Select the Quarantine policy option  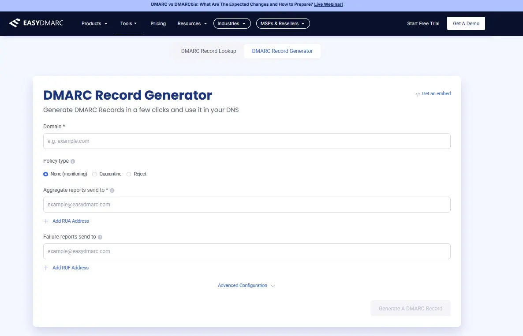(x=94, y=174)
